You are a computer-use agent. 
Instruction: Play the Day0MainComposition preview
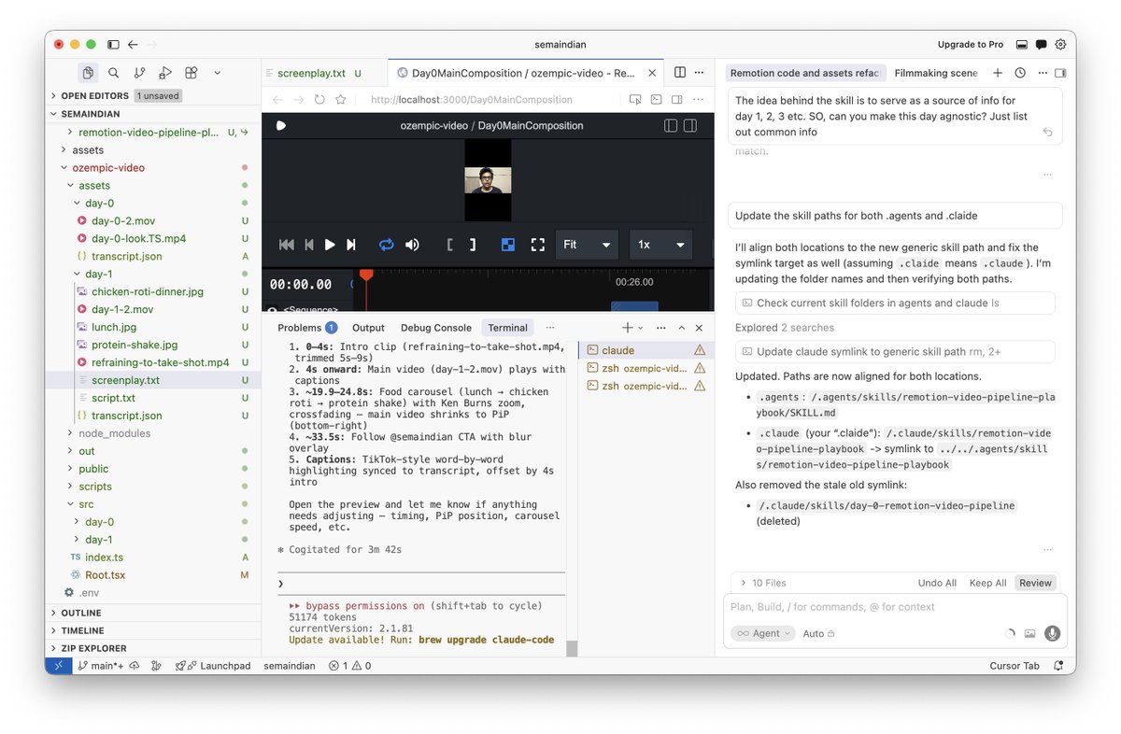pos(330,245)
